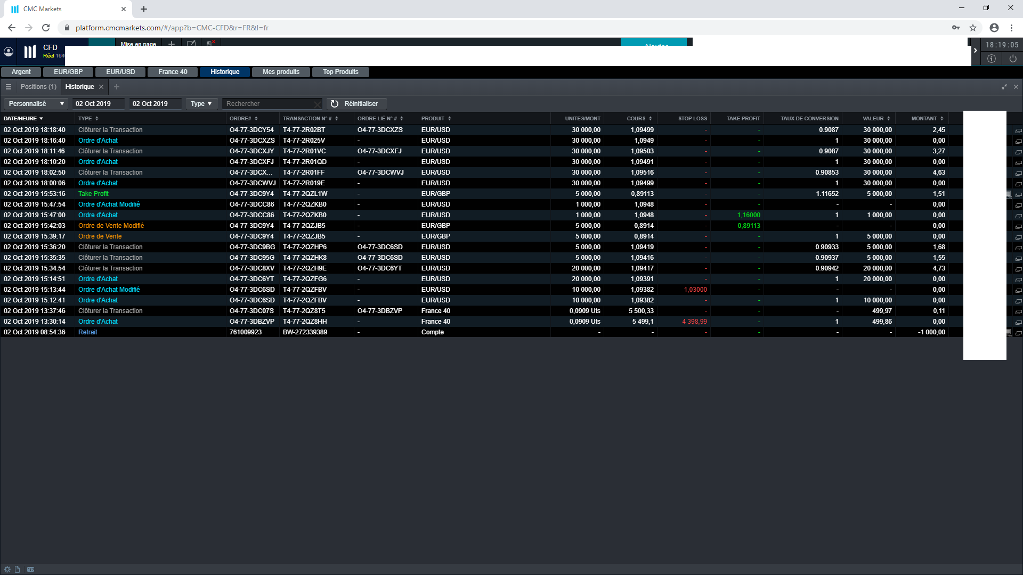Click the shrink panel arrows icon

tap(1004, 87)
